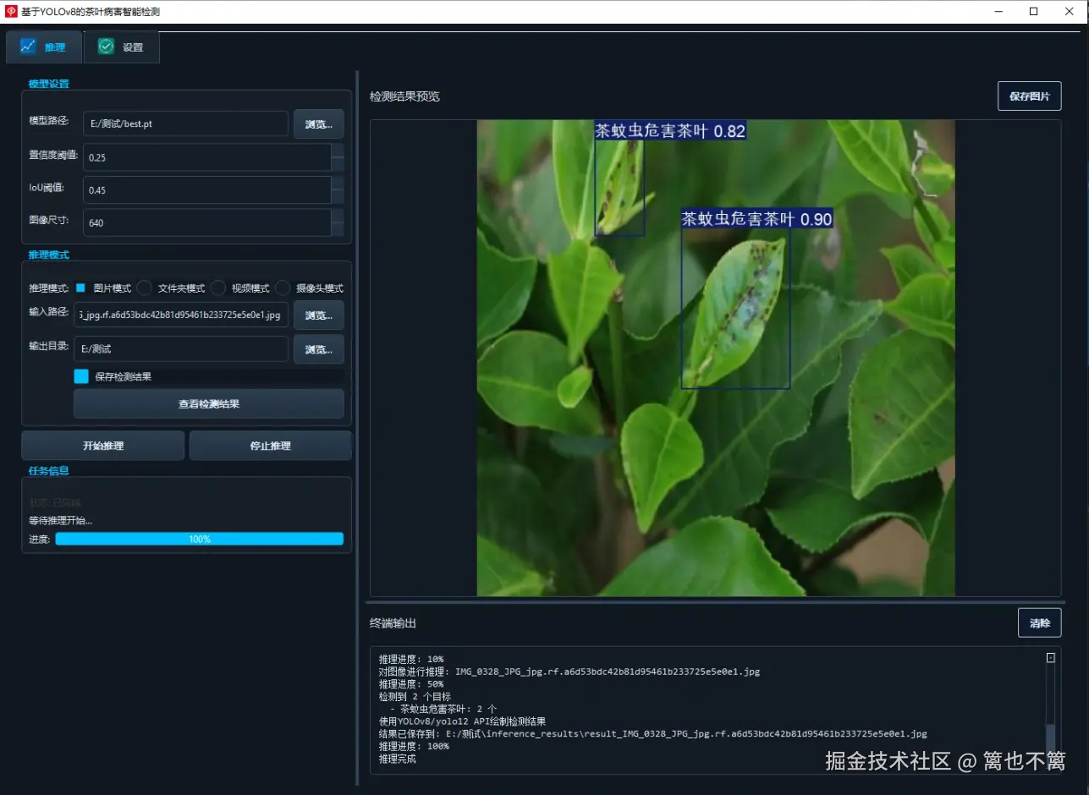This screenshot has height=795, width=1089.
Task: Click the 模型路径 input field
Action: coord(185,123)
